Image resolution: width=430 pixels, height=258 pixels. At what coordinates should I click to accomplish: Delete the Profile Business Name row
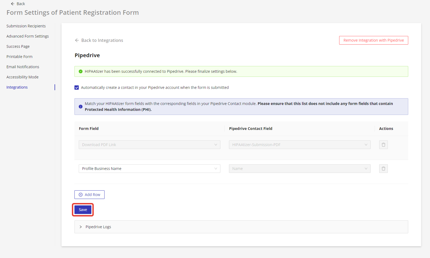[383, 169]
